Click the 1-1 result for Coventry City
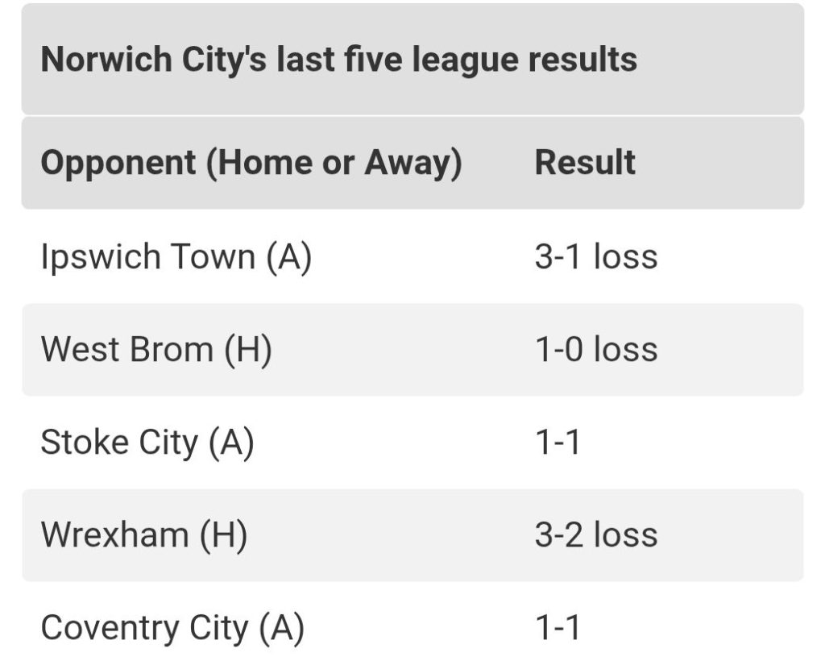 (x=558, y=628)
